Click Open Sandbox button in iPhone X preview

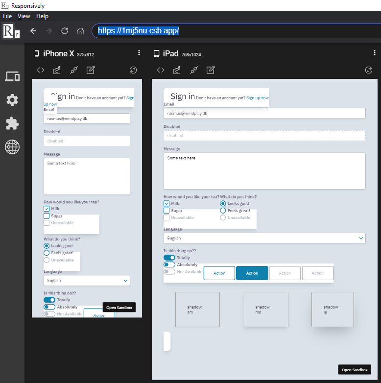click(119, 308)
